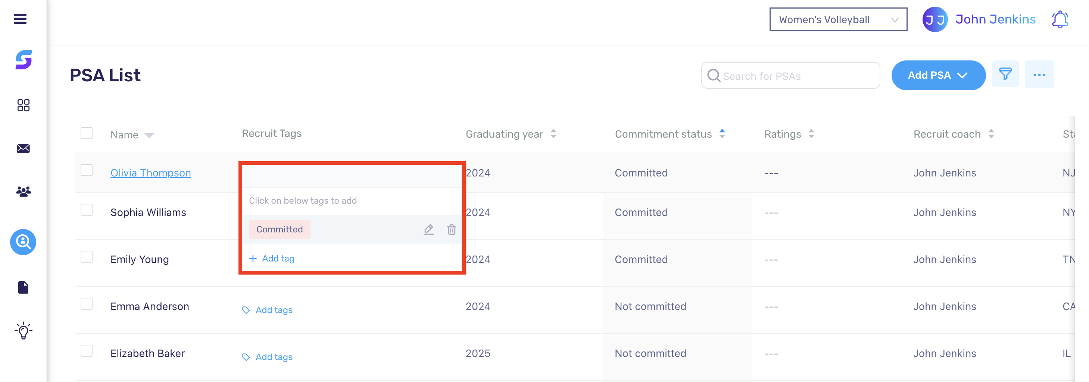Viewport: 1089px width, 382px height.
Task: Open the hamburger menu in sidebar
Action: pyautogui.click(x=19, y=19)
